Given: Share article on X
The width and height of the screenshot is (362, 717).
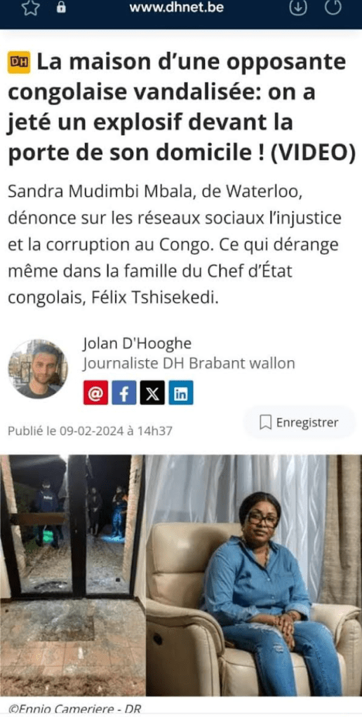Looking at the screenshot, I should click(152, 392).
